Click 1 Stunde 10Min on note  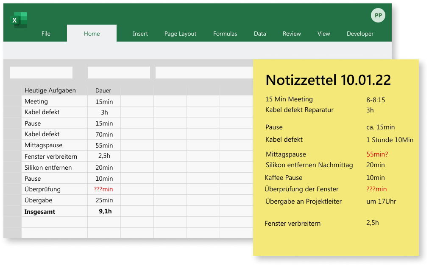(x=390, y=140)
